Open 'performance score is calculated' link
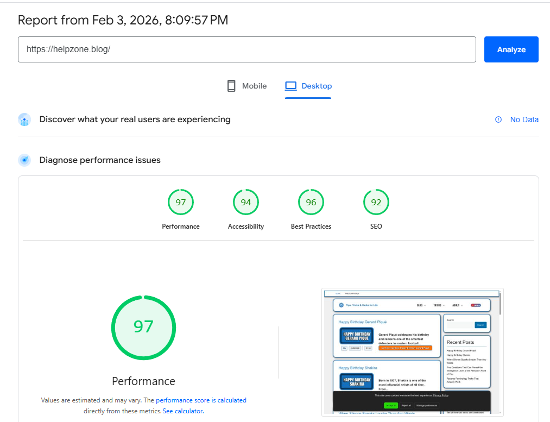The height and width of the screenshot is (422, 550). pyautogui.click(x=201, y=400)
